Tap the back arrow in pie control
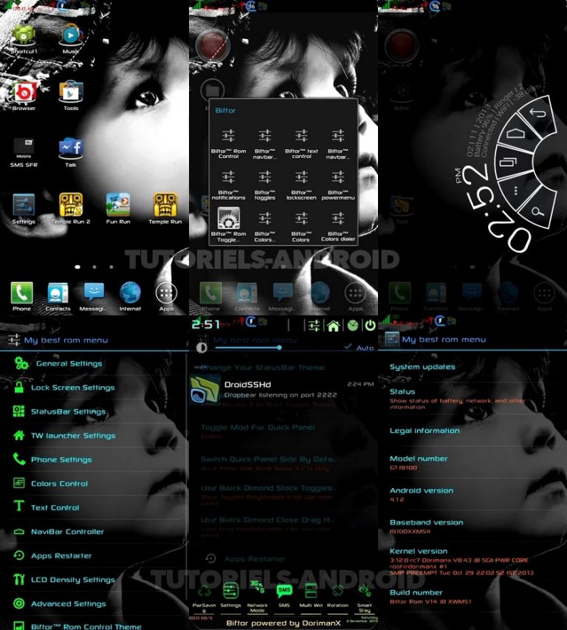The image size is (567, 630). tap(537, 113)
